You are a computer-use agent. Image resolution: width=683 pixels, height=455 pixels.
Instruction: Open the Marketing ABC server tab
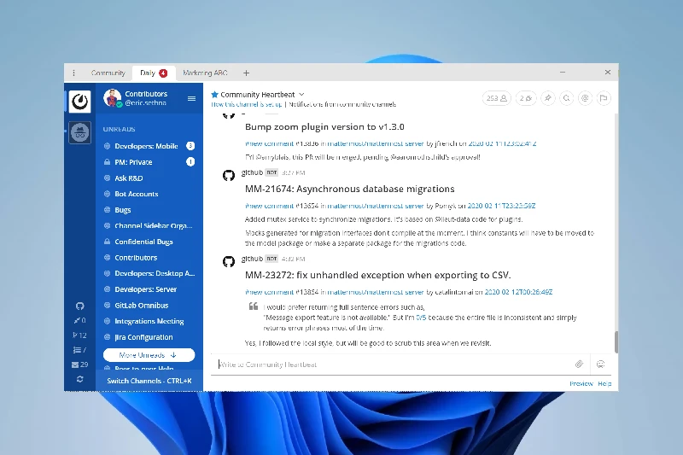[205, 73]
